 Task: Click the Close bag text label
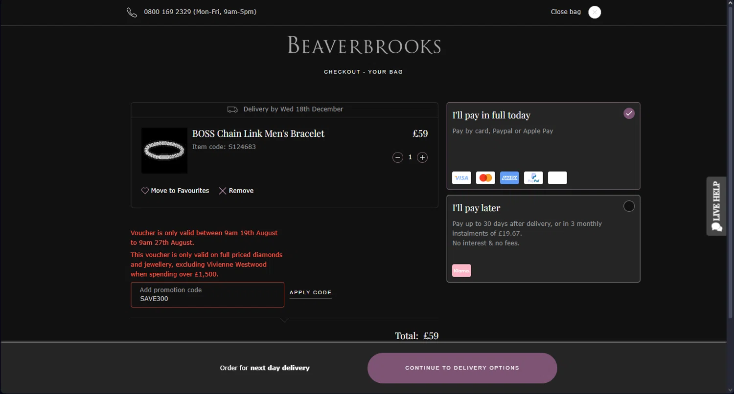[566, 12]
